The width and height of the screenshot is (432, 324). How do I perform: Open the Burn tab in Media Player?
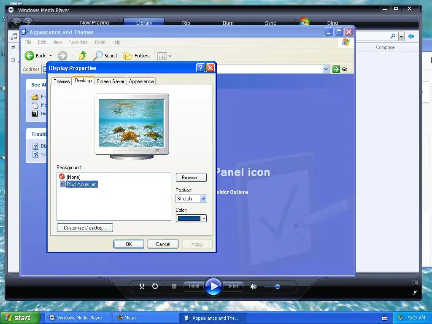(x=228, y=23)
